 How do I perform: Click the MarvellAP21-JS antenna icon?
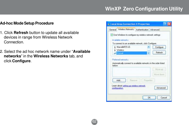[x=115, y=47]
